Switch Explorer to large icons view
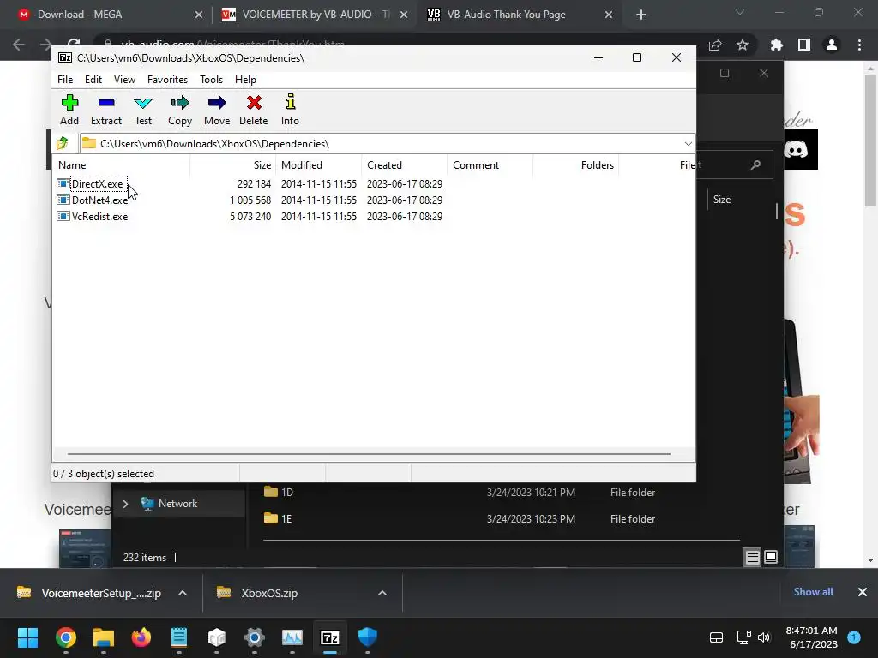The width and height of the screenshot is (878, 658). pyautogui.click(x=771, y=557)
